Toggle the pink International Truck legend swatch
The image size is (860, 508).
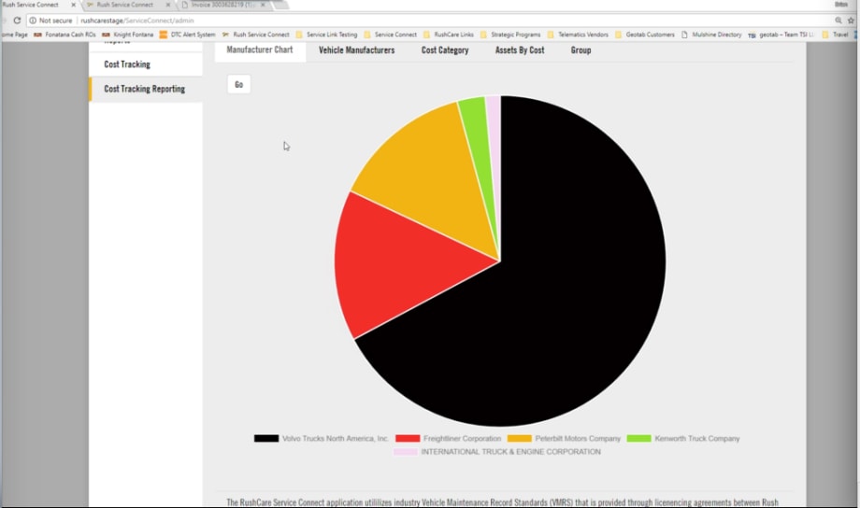tap(406, 452)
